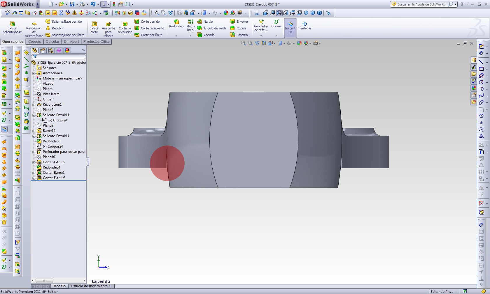Open the Productos Office tab

pyautogui.click(x=97, y=42)
